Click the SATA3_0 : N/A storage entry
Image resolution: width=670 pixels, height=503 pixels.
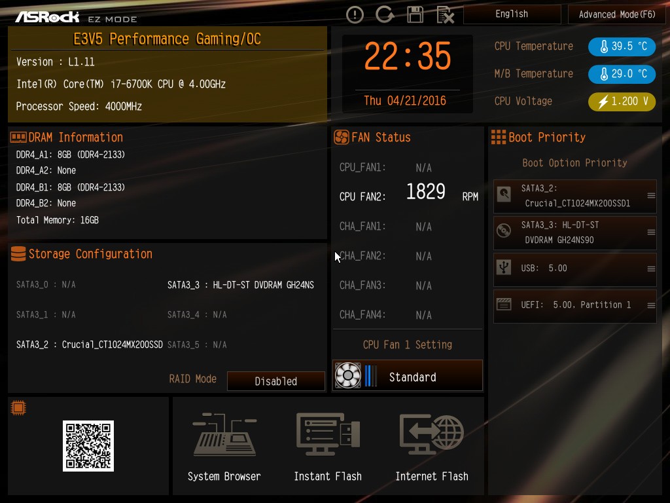click(46, 285)
